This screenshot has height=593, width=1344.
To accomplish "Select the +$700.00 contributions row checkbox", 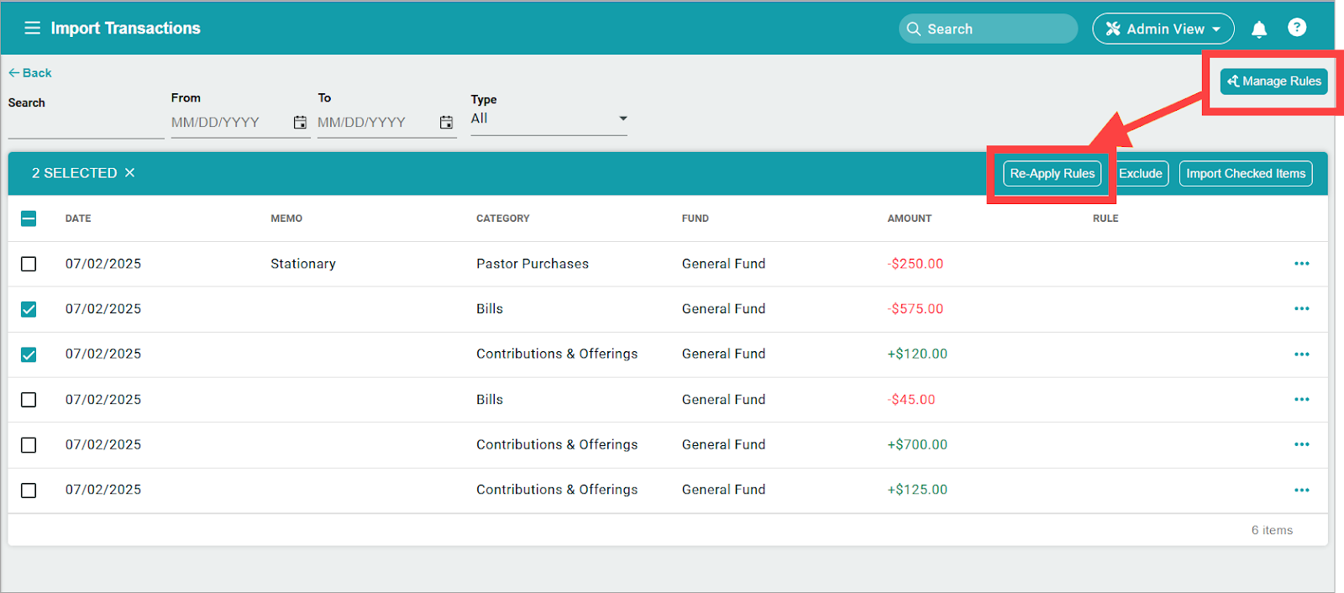I will coord(29,445).
